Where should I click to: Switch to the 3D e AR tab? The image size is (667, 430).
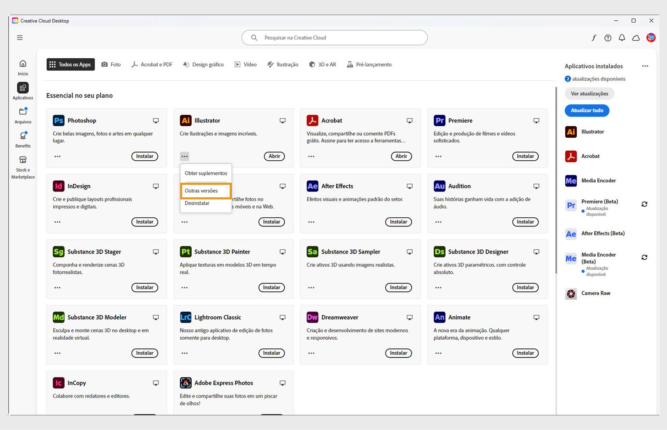point(323,64)
